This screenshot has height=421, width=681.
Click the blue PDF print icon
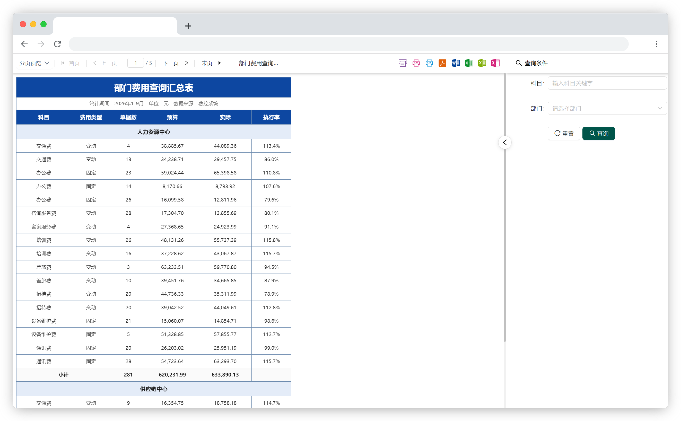429,63
